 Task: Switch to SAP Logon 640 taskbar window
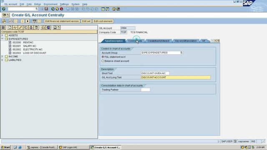(x=73, y=147)
